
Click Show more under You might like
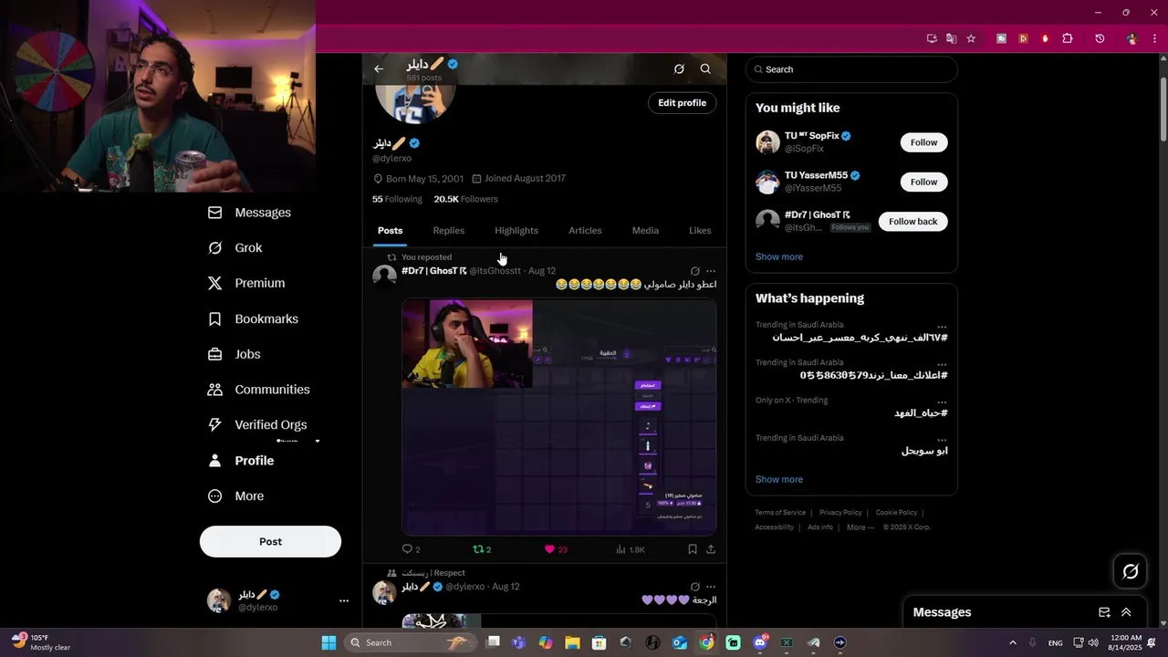(x=779, y=257)
